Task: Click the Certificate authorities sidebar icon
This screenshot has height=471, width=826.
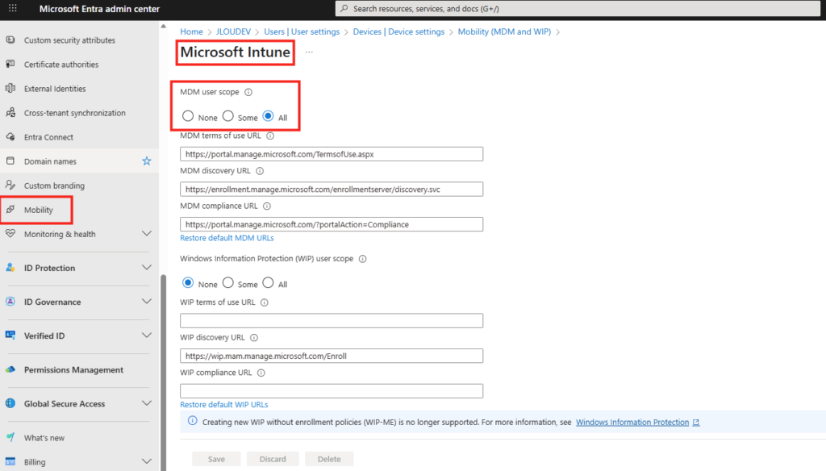Action: [10, 65]
